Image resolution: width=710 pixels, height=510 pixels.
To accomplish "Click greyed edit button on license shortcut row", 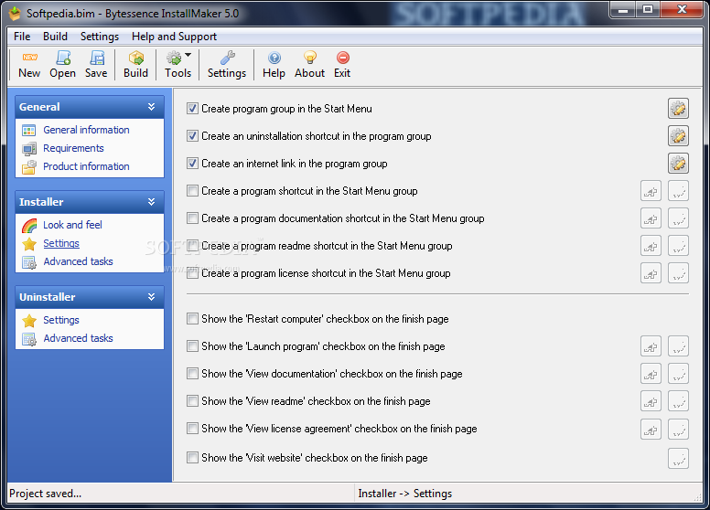I will click(678, 273).
